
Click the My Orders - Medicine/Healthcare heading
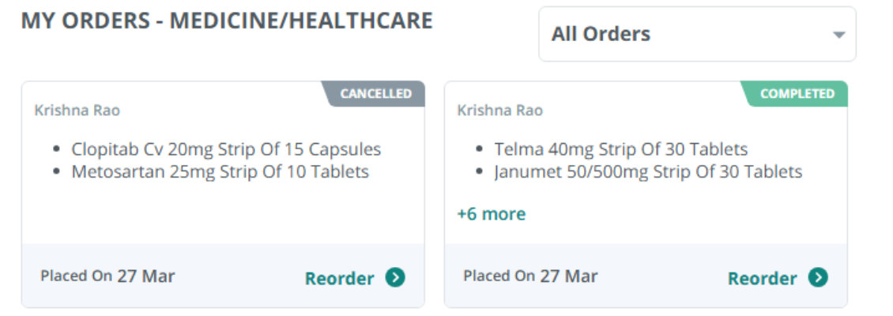click(227, 21)
